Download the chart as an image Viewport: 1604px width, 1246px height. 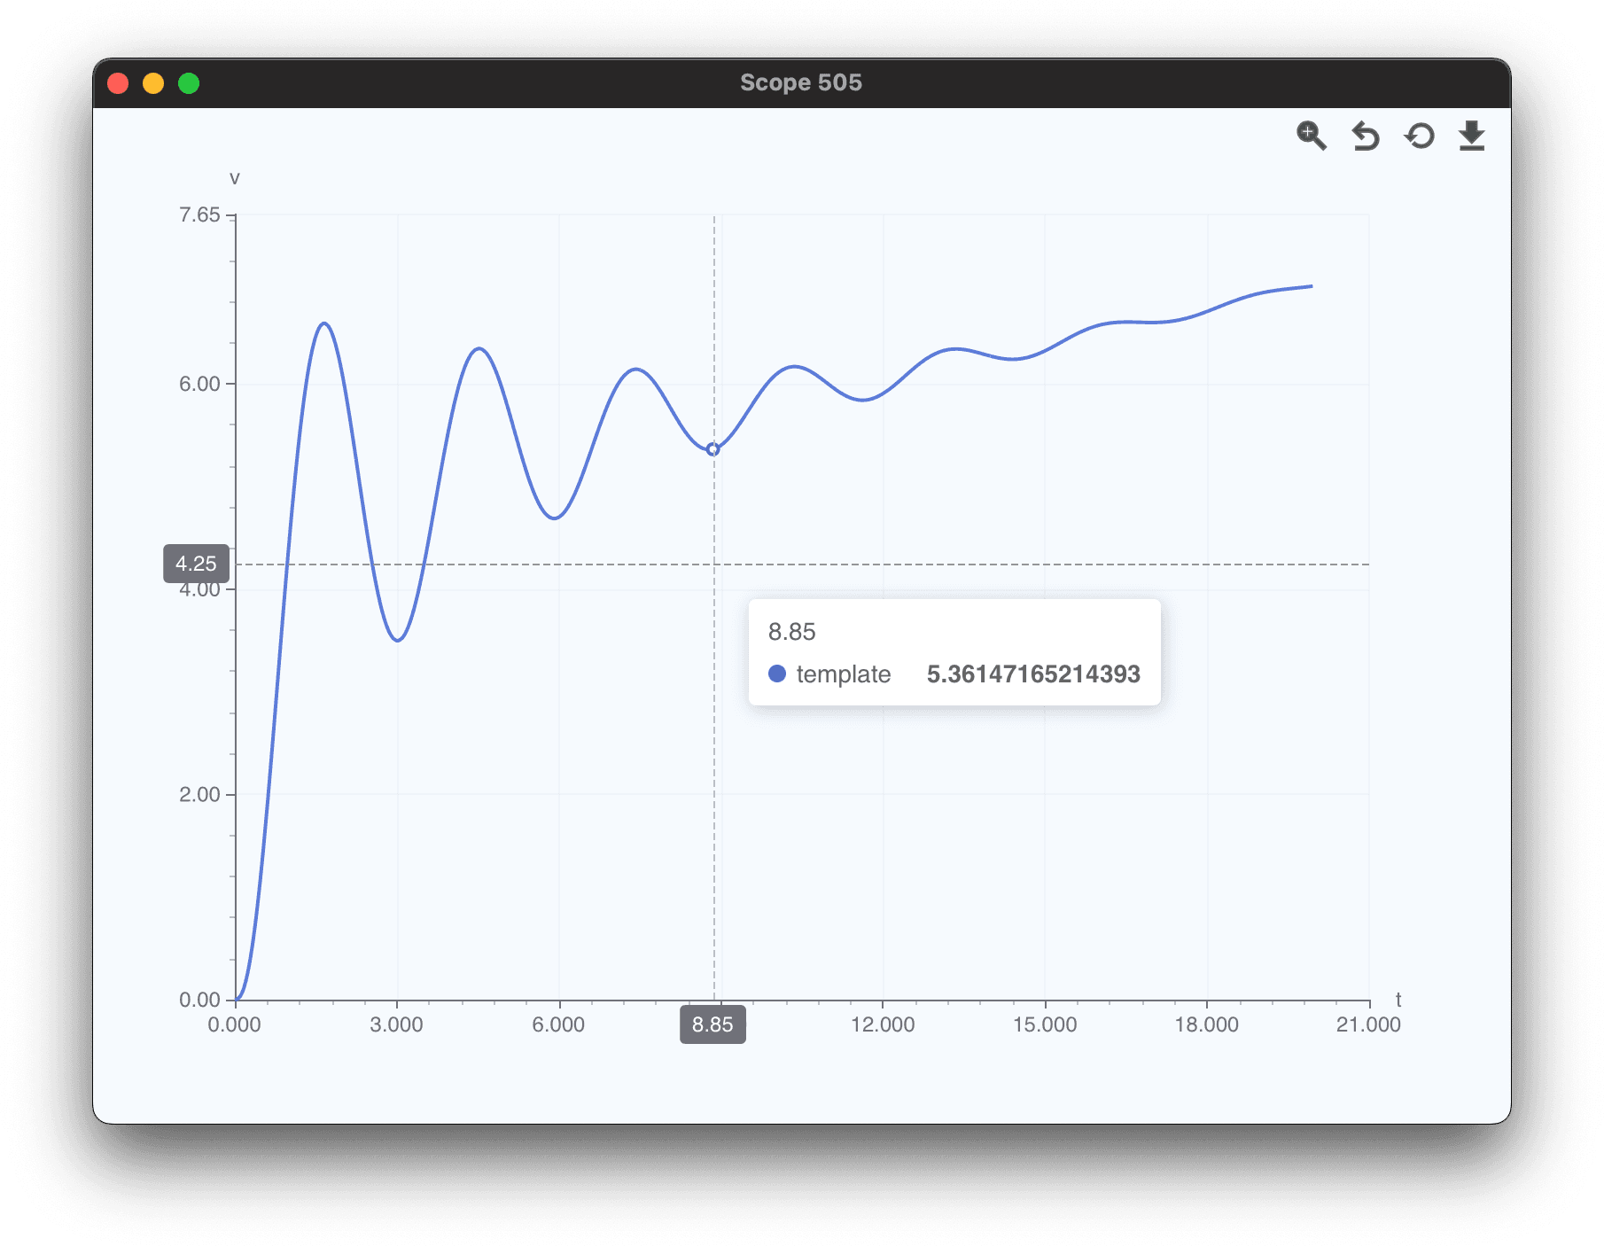click(1471, 136)
